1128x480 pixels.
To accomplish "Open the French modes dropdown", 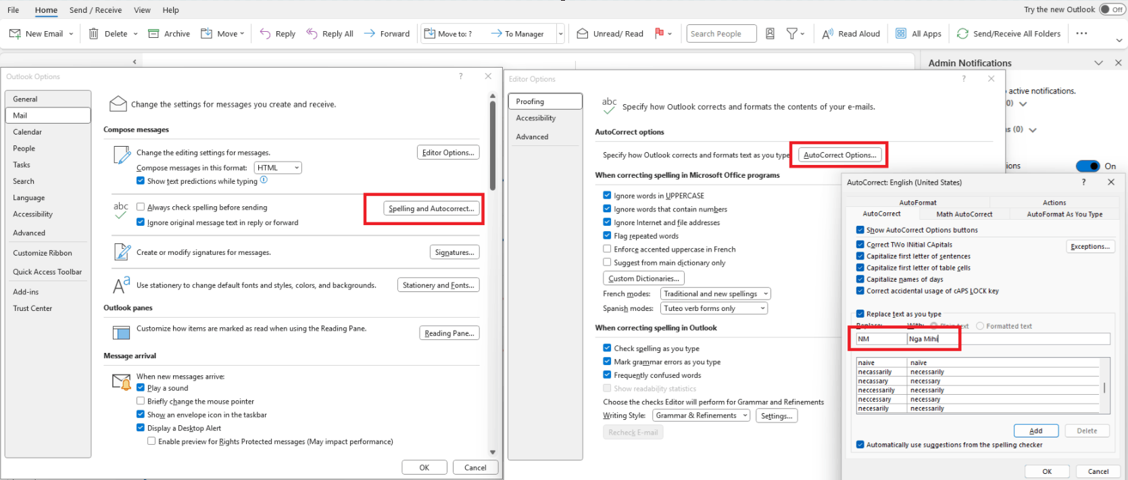I will pos(716,293).
